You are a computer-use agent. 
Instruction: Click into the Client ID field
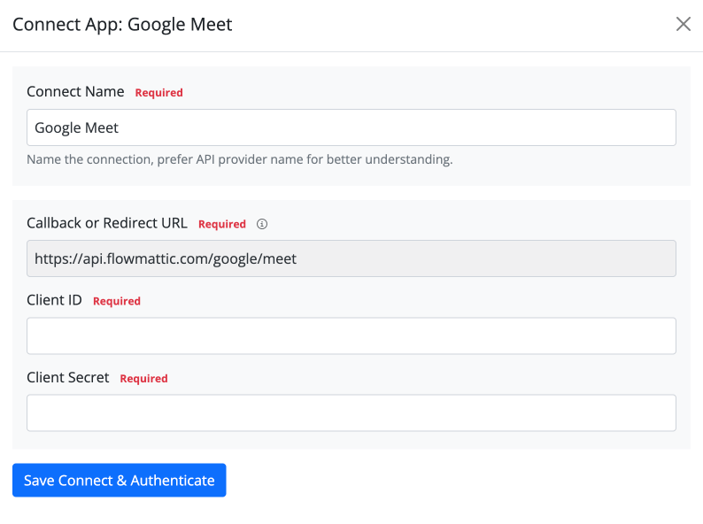tap(351, 336)
